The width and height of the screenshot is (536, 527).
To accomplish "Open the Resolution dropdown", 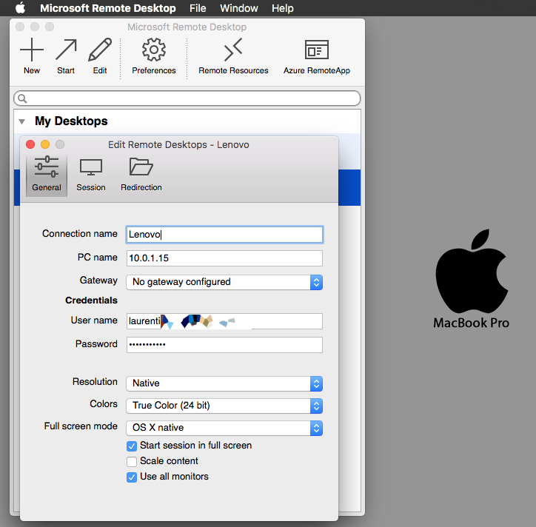I will [x=224, y=383].
